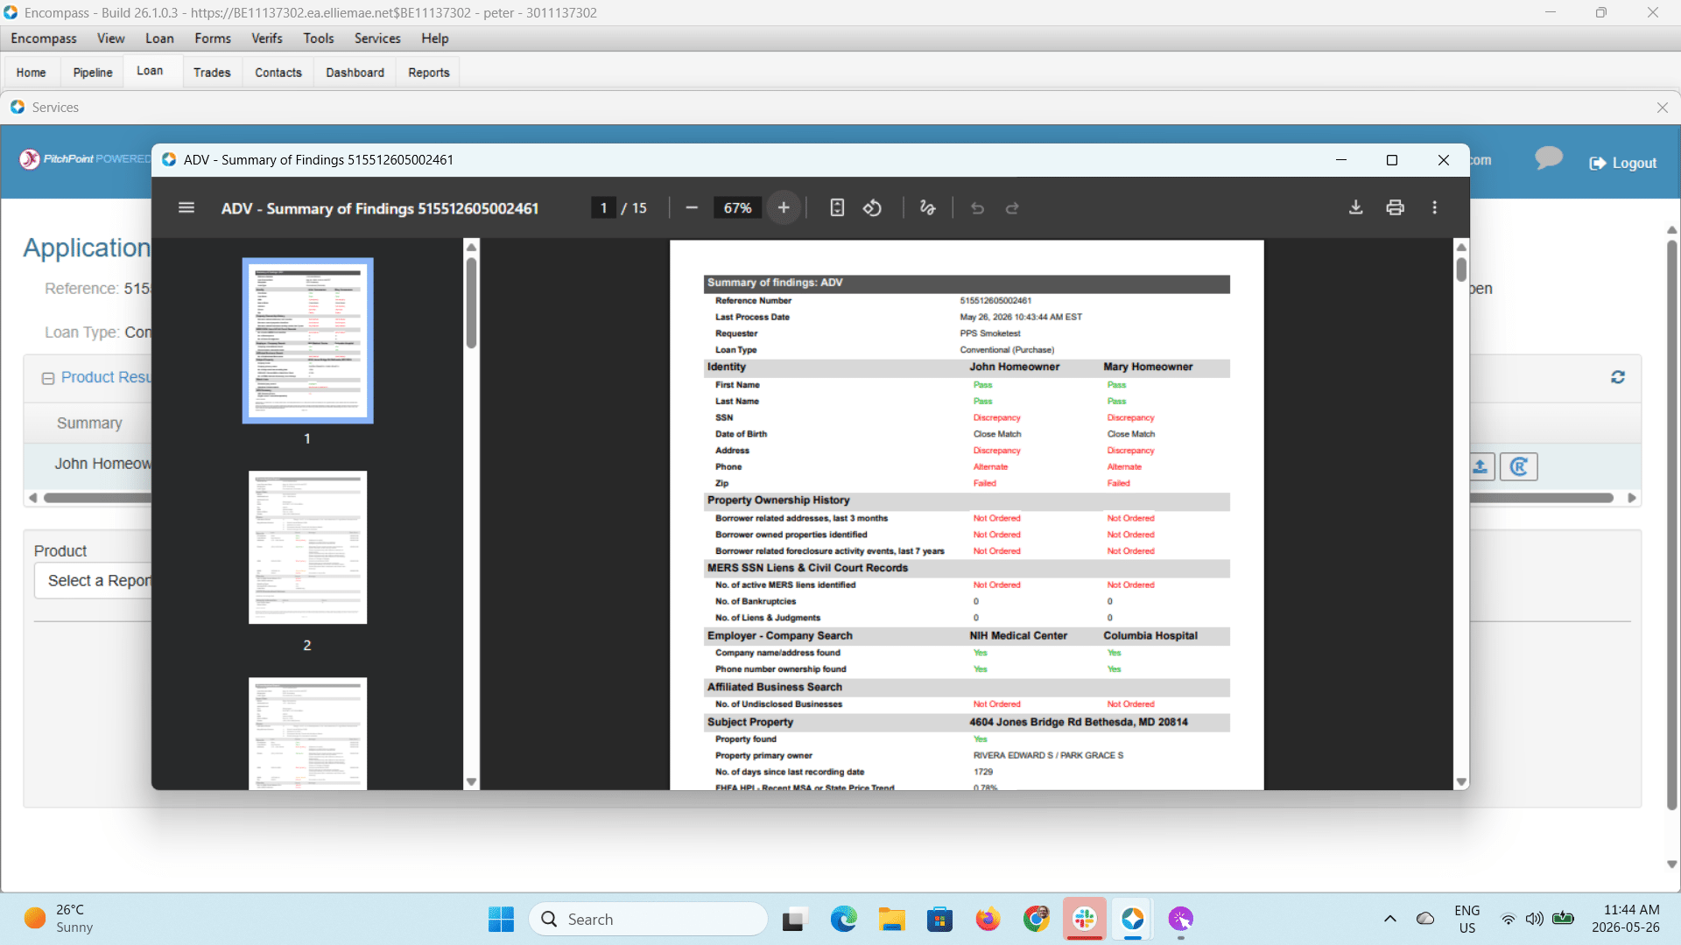The height and width of the screenshot is (945, 1681).
Task: Download the ADV Summary of Findings PDF
Action: pos(1355,208)
